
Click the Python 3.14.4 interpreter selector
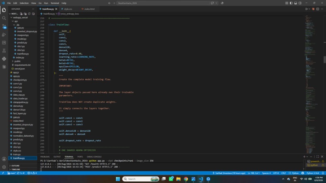(x=313, y=173)
